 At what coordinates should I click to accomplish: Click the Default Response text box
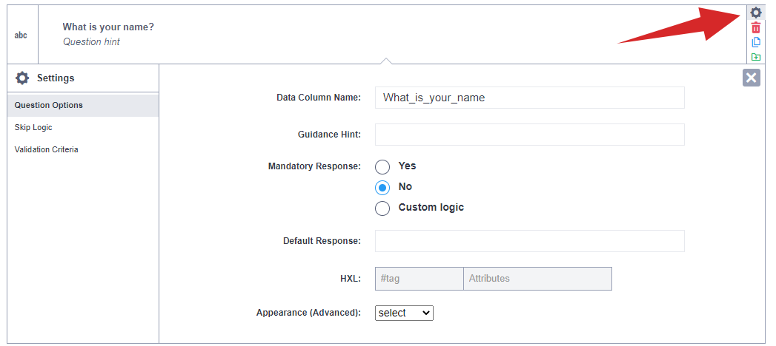point(529,241)
